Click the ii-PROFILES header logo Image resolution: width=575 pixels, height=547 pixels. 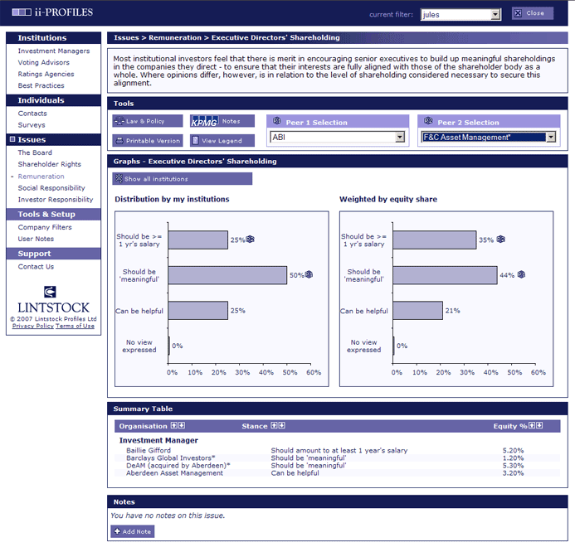point(52,12)
